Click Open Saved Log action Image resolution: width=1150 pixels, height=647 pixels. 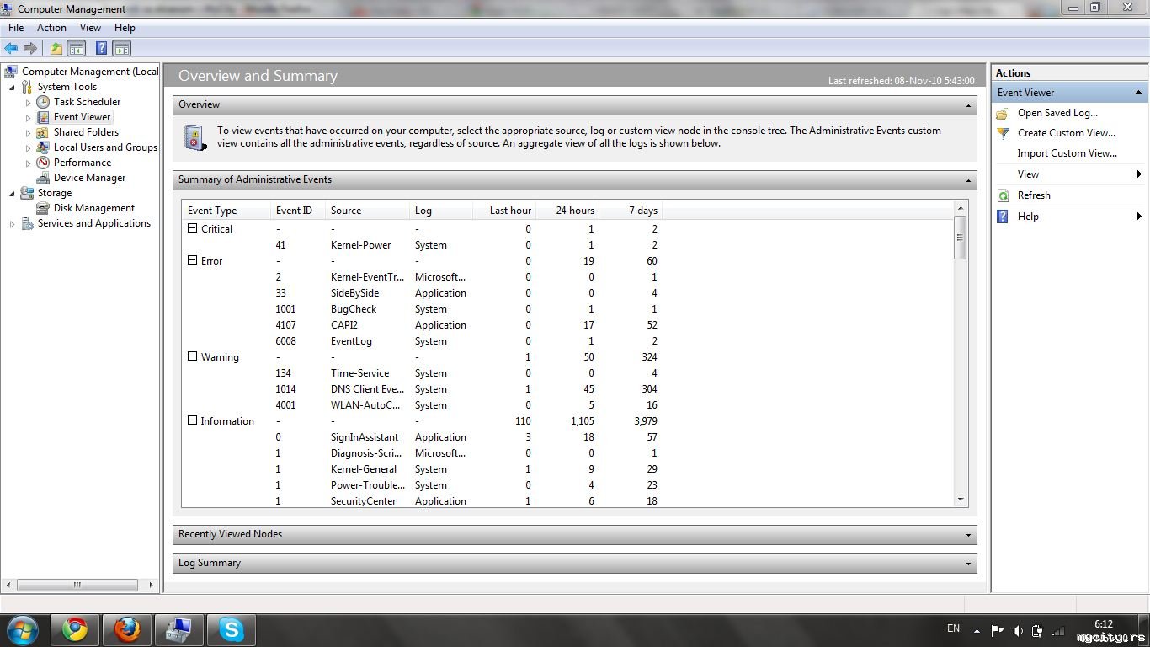click(x=1057, y=113)
